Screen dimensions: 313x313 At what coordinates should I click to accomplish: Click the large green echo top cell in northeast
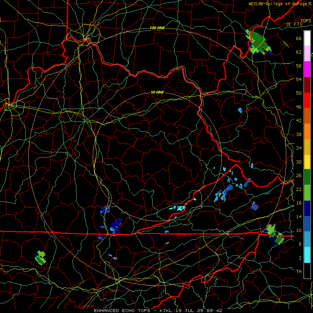tap(258, 42)
